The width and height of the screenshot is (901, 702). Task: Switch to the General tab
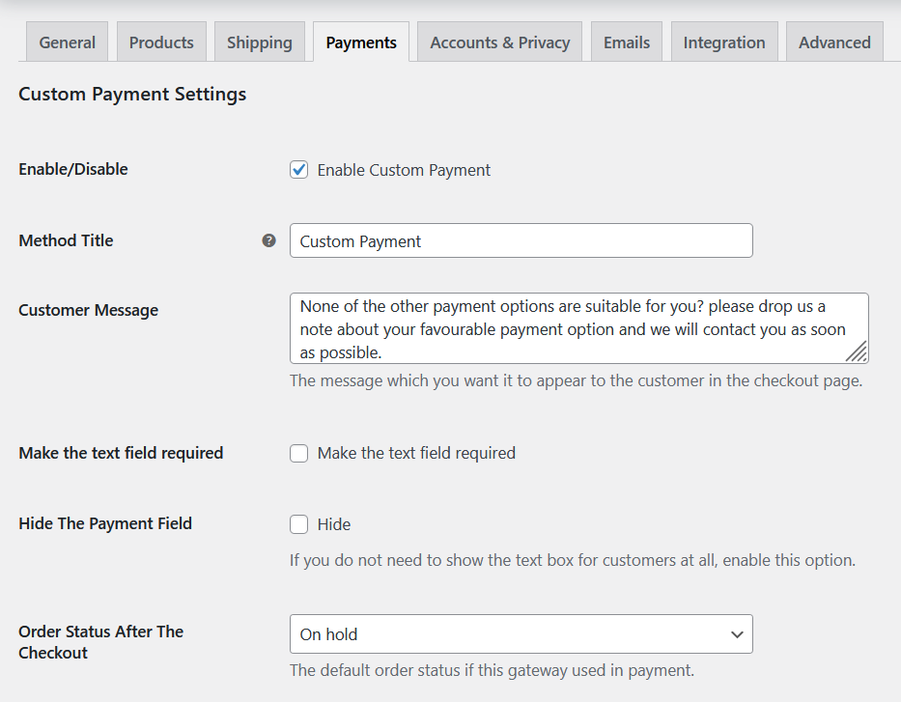68,42
